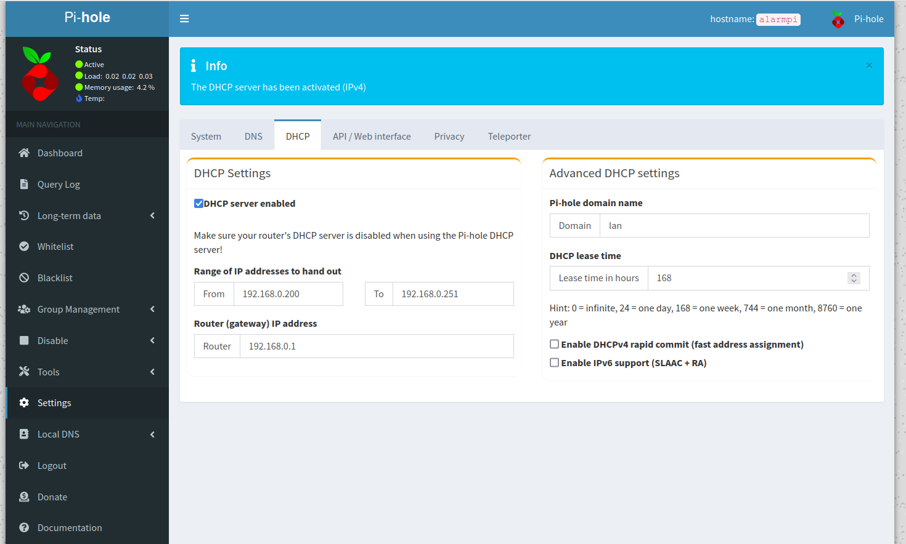Click the Donate navigation link
906x544 pixels.
pyautogui.click(x=87, y=497)
